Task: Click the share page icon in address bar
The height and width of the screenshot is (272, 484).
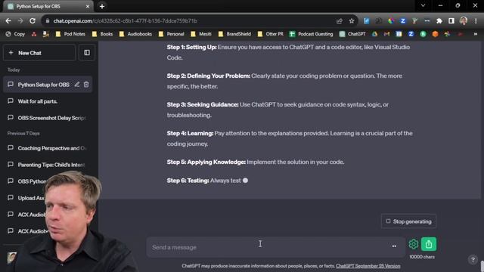Action: click(340, 21)
